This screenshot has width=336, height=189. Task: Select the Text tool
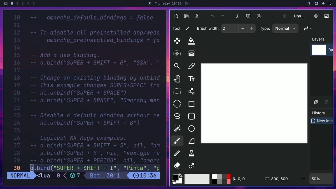192,79
